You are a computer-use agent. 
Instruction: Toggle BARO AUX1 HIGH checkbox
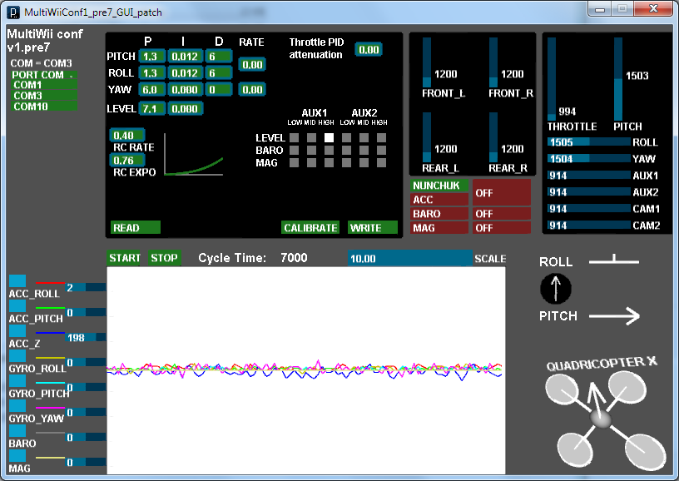[330, 151]
